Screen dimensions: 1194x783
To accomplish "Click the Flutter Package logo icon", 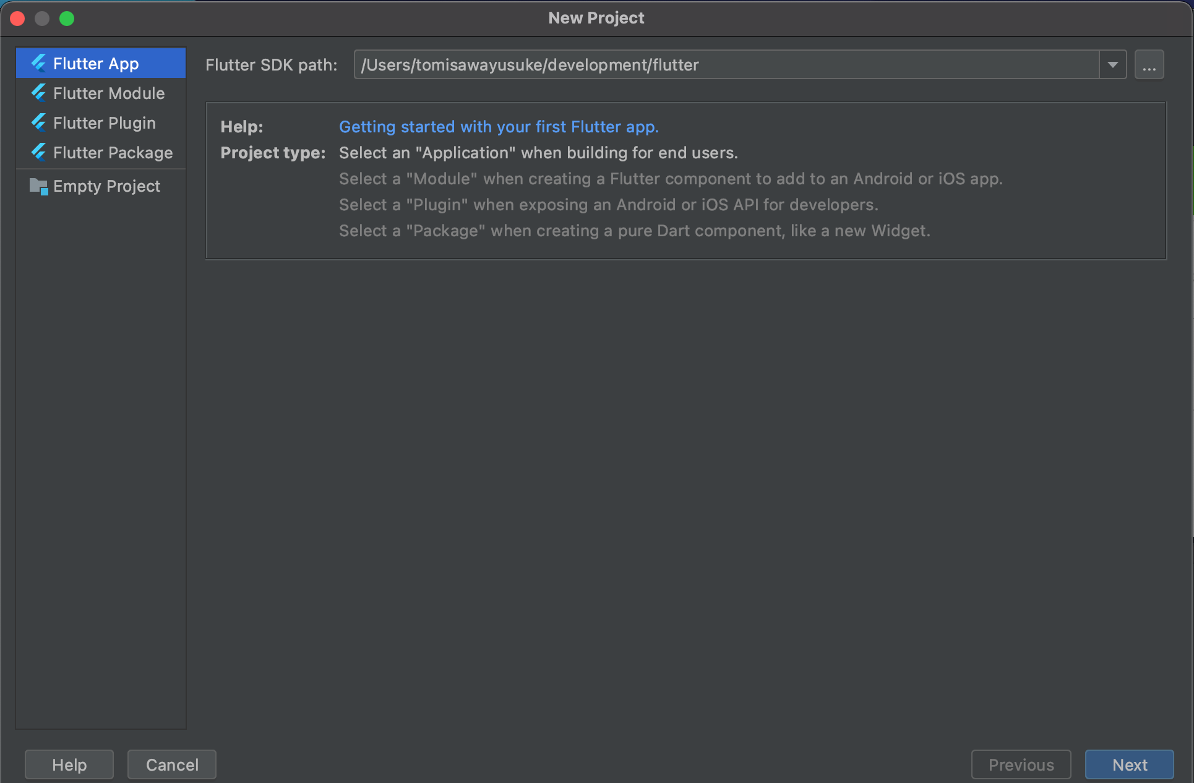I will click(39, 152).
